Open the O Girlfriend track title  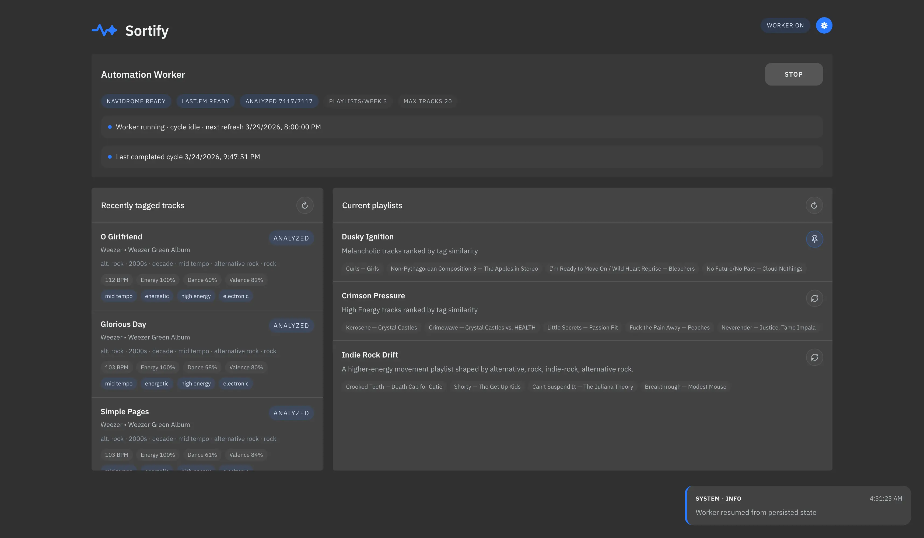[121, 237]
